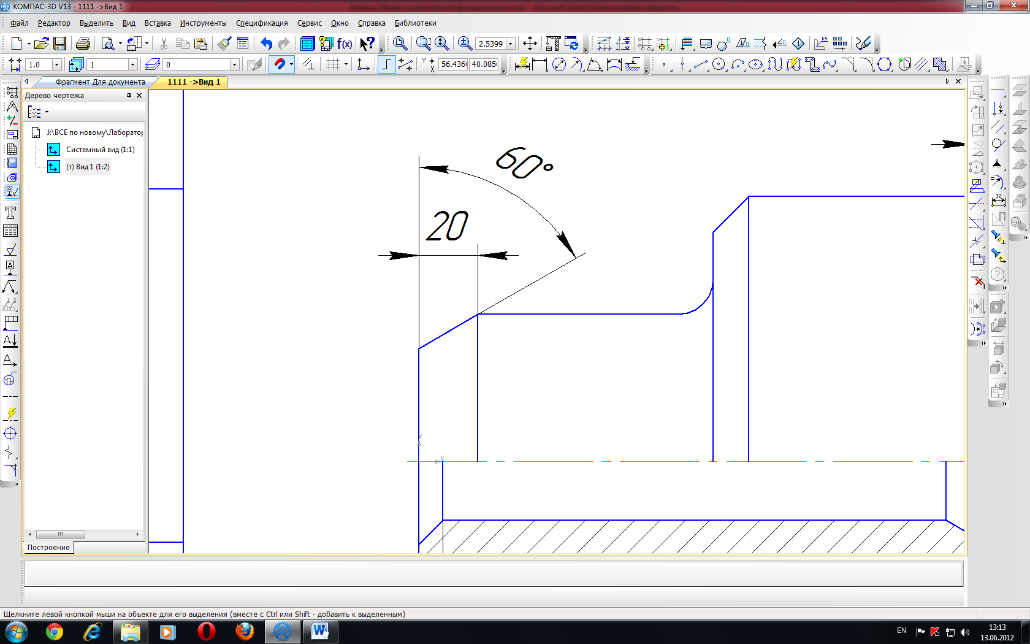Open the view number dropdown
The image size is (1030, 644).
point(132,64)
